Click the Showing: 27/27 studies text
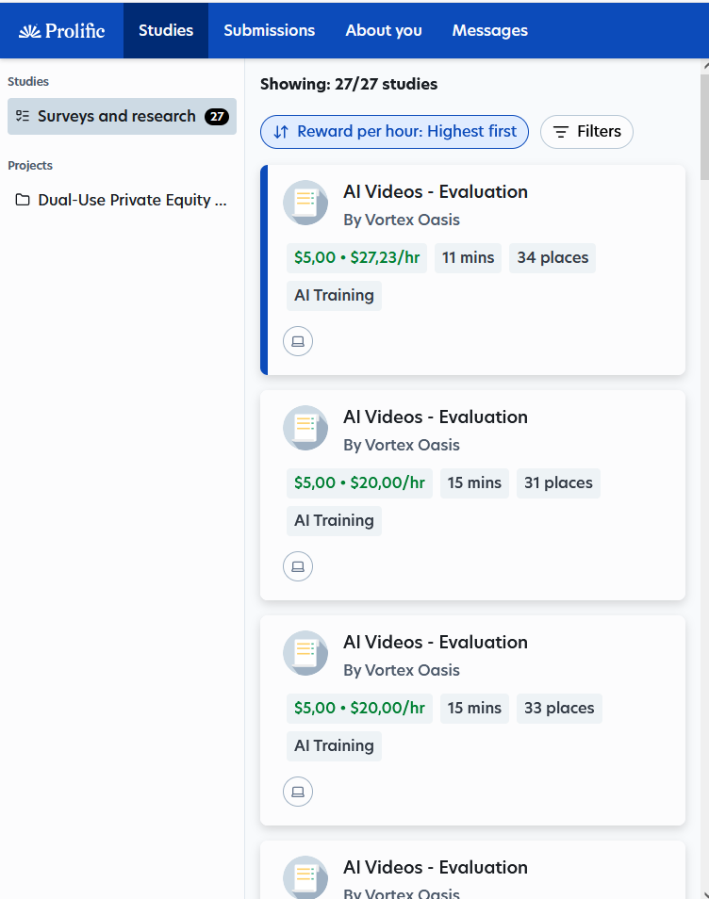Image resolution: width=709 pixels, height=899 pixels. coord(349,84)
